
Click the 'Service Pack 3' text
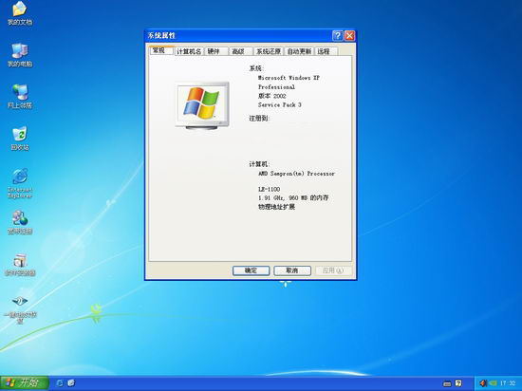click(x=280, y=104)
